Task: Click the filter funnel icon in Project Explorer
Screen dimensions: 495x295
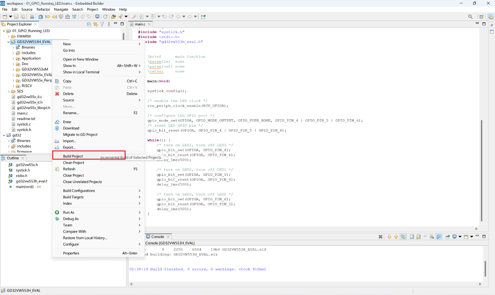Action: 102,24
